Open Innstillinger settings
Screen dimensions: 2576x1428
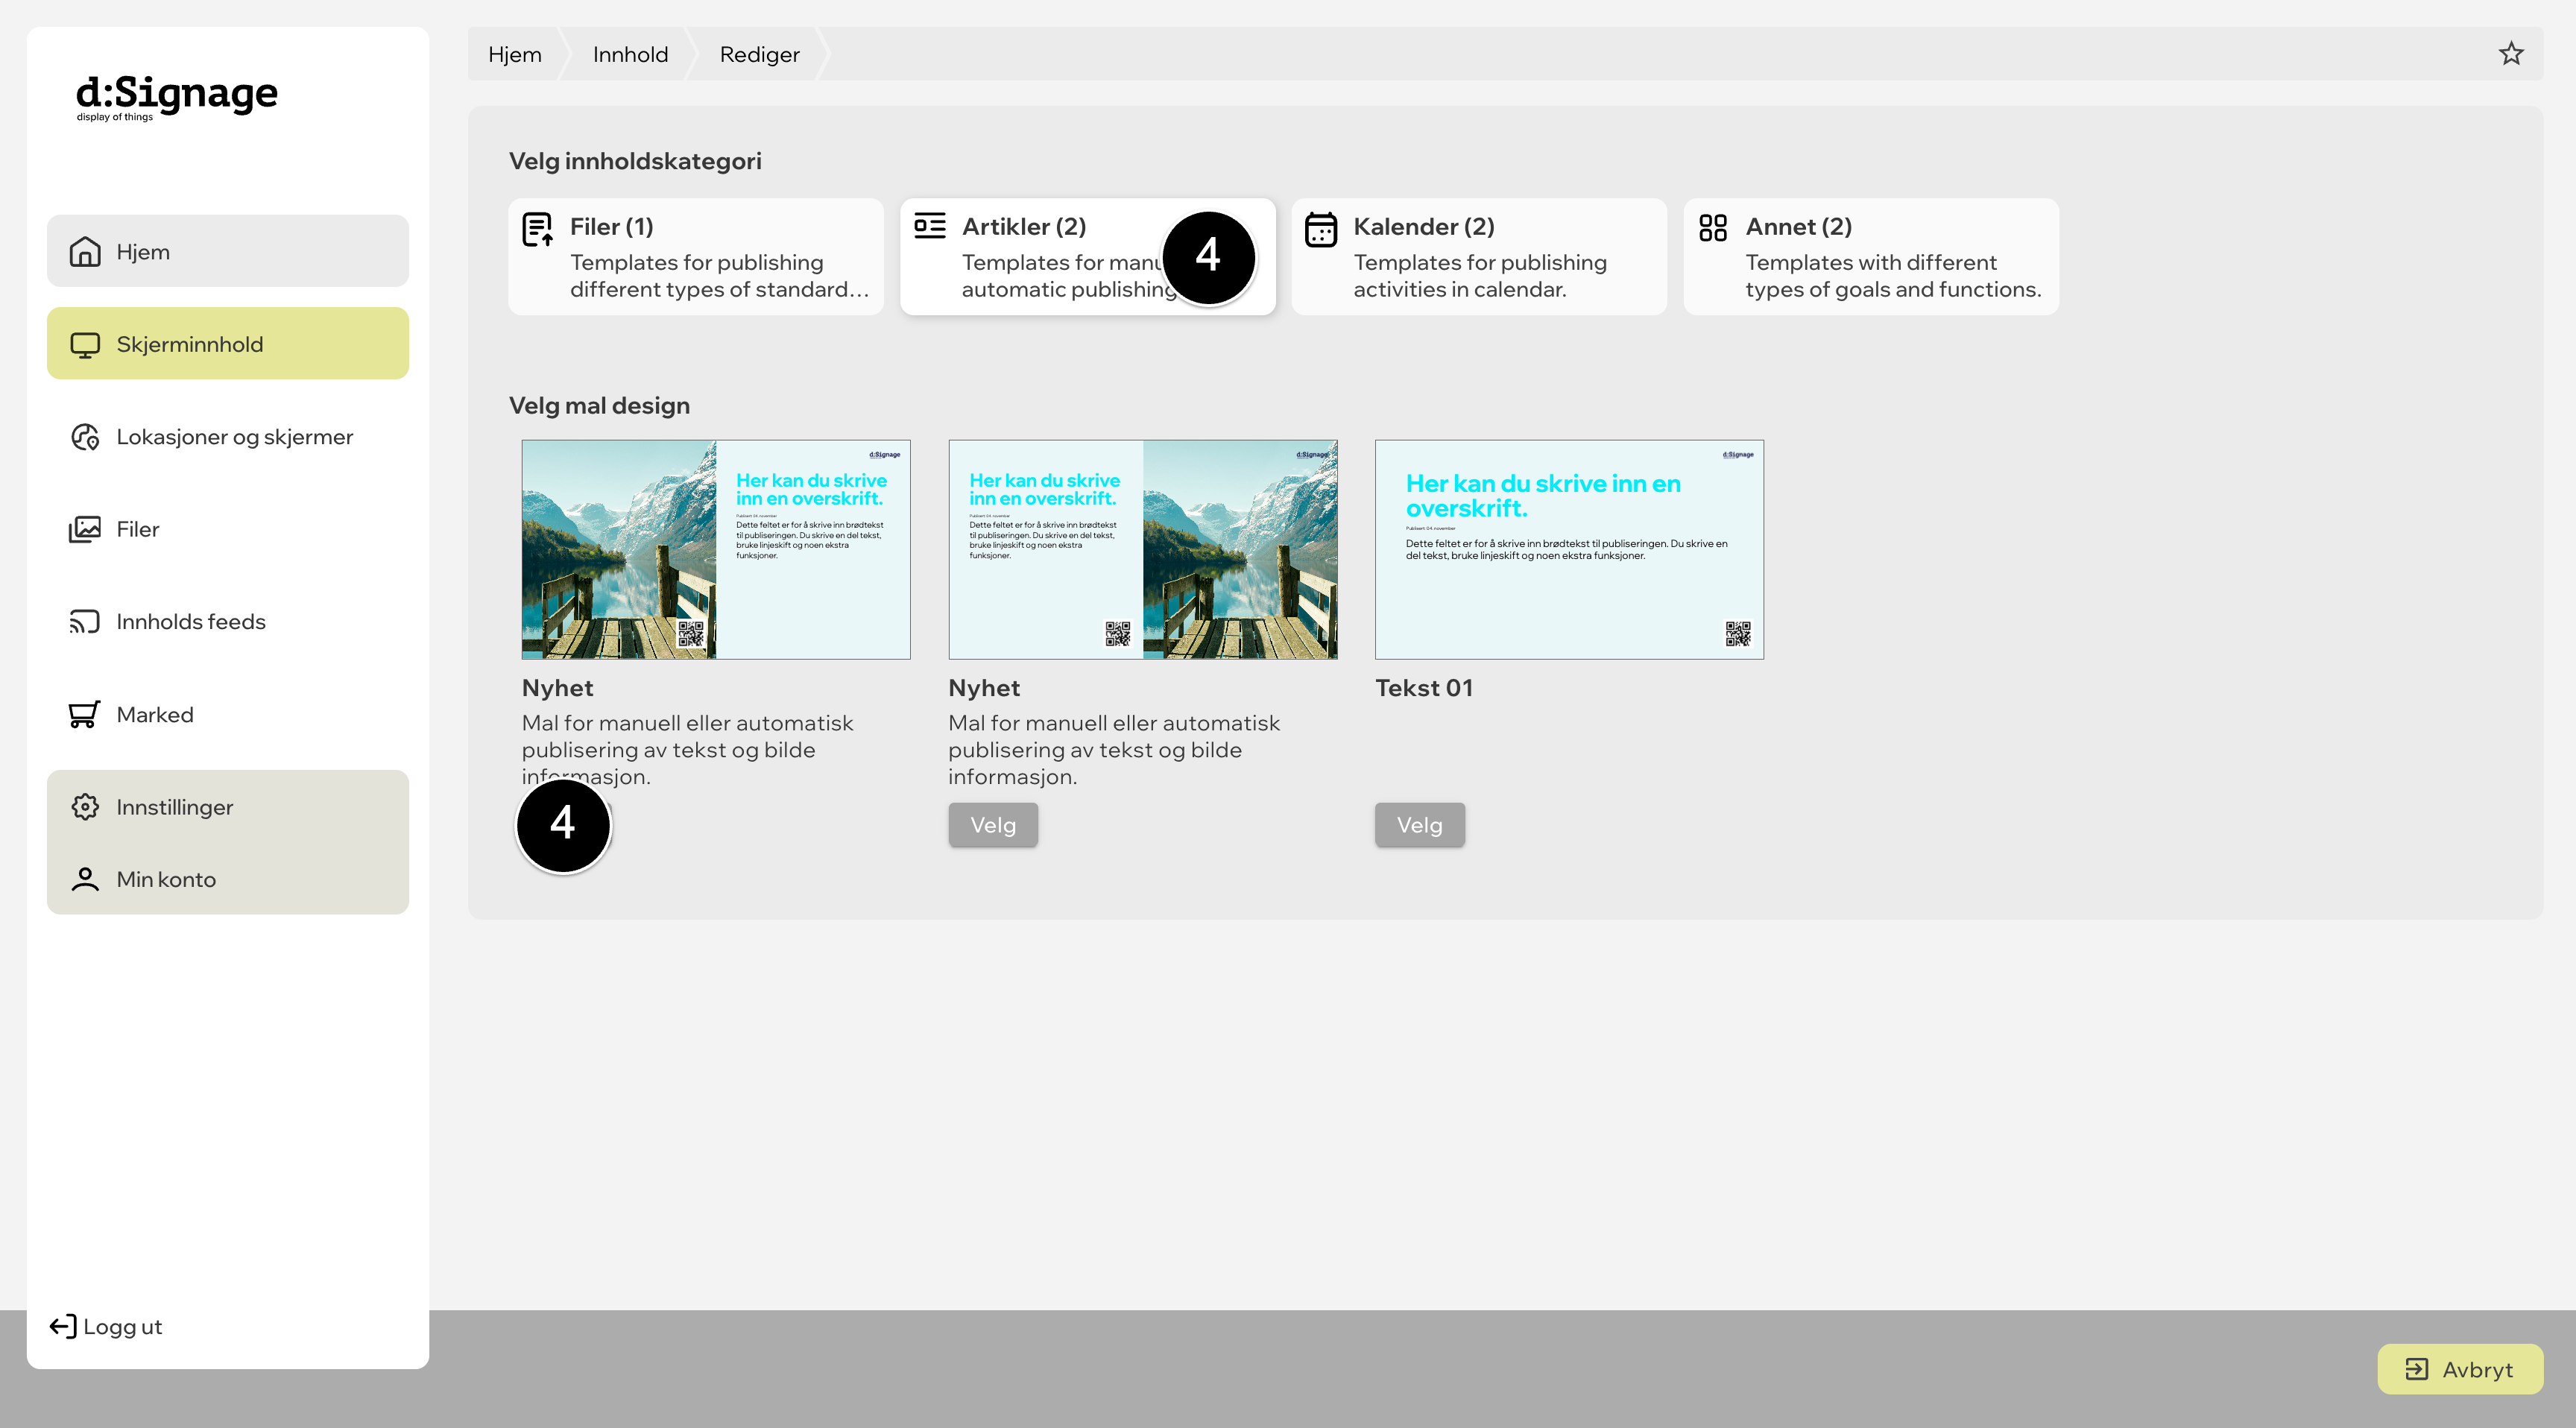(227, 807)
